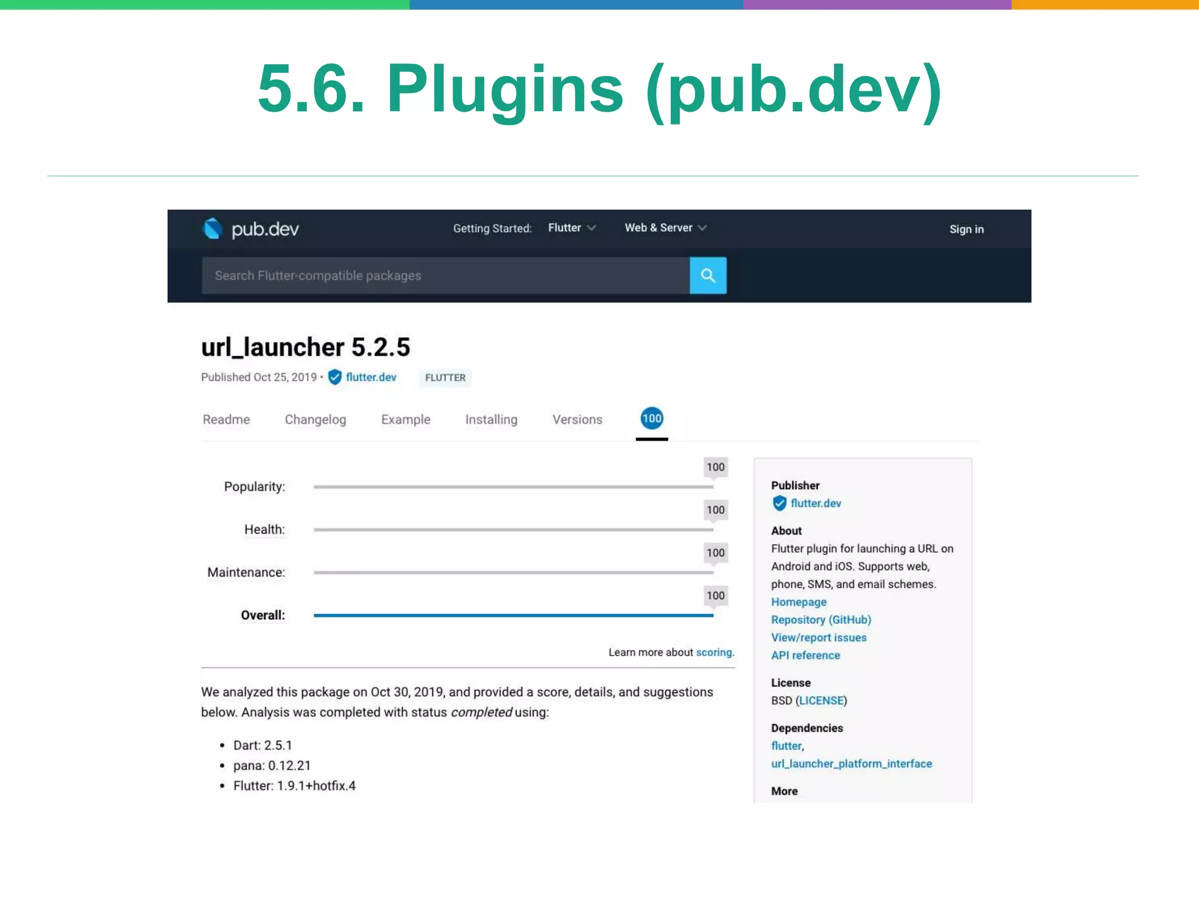Go to the Installing tab
This screenshot has height=899, width=1199.
pyautogui.click(x=491, y=420)
